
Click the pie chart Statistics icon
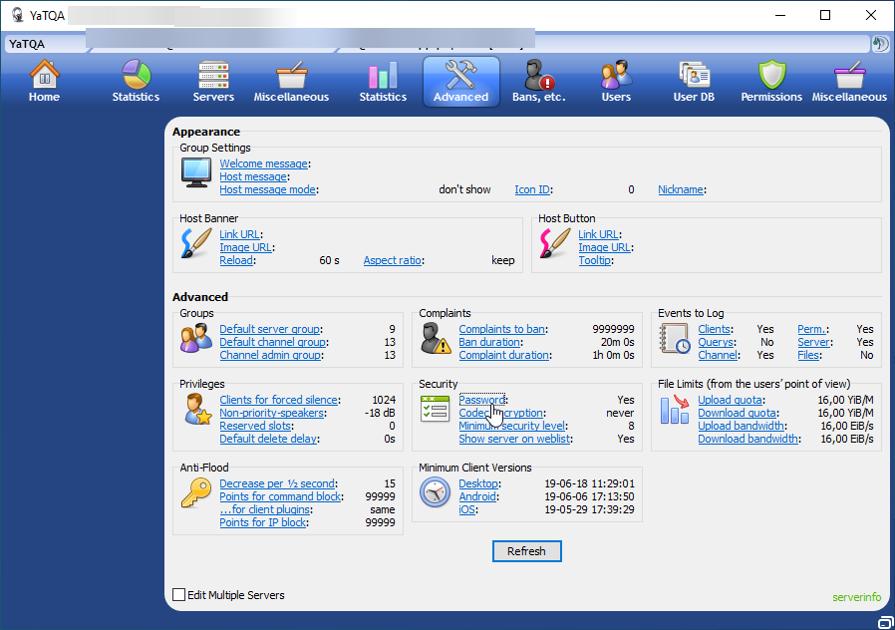pyautogui.click(x=136, y=81)
